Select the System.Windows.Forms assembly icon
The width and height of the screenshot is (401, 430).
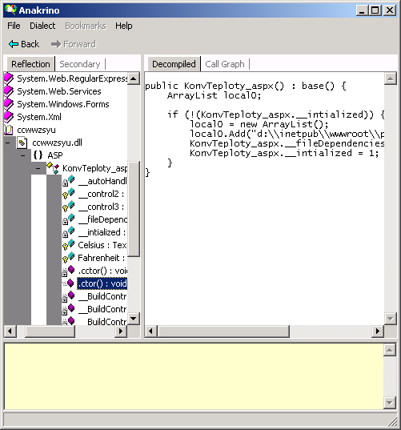tap(9, 104)
